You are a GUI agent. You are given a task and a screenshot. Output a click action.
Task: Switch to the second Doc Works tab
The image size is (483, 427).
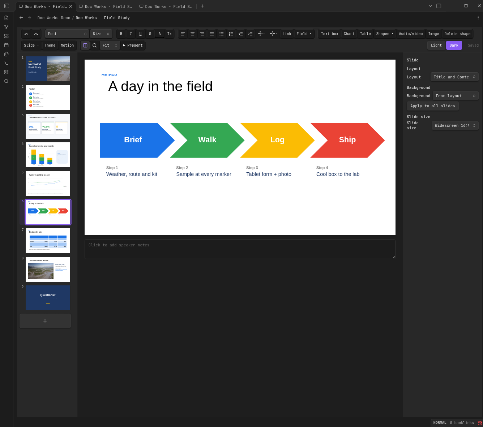click(106, 7)
